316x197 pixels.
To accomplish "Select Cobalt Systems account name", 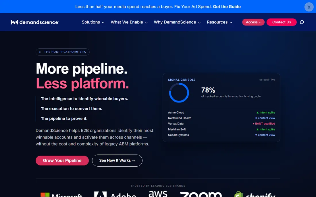I will [178, 135].
